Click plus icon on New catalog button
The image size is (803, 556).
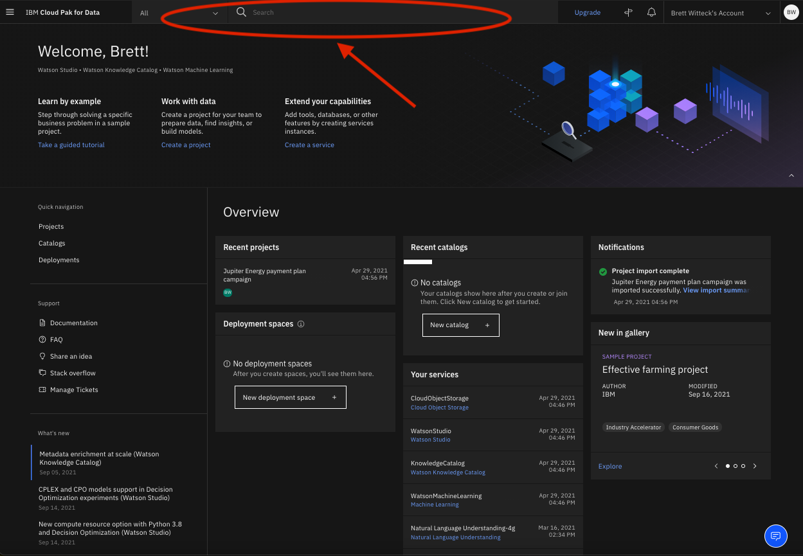(487, 325)
